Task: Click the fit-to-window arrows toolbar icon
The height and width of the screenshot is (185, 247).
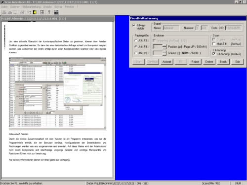Action: coord(42,12)
